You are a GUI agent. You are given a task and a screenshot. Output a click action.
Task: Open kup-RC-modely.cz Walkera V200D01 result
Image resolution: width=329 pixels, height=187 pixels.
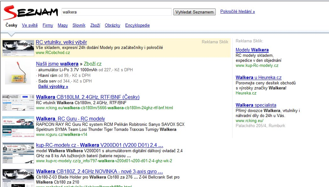(x=100, y=145)
